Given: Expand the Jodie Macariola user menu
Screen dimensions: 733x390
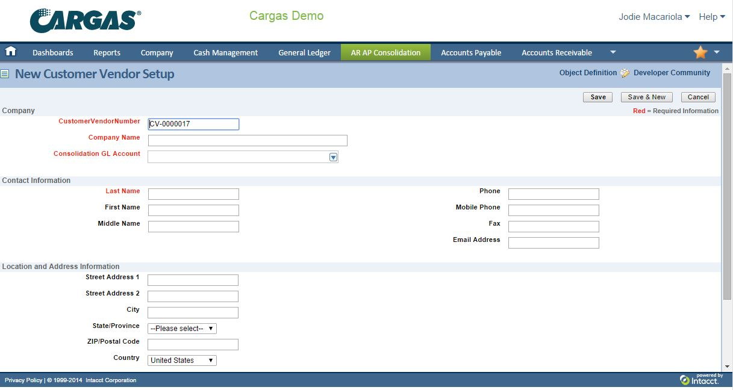Looking at the screenshot, I should pos(654,17).
